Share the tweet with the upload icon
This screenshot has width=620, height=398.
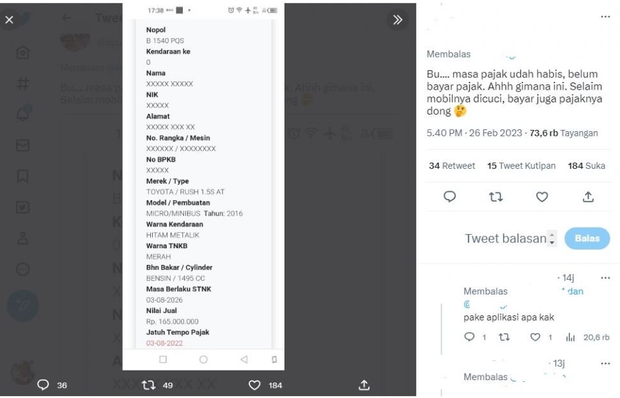363,385
